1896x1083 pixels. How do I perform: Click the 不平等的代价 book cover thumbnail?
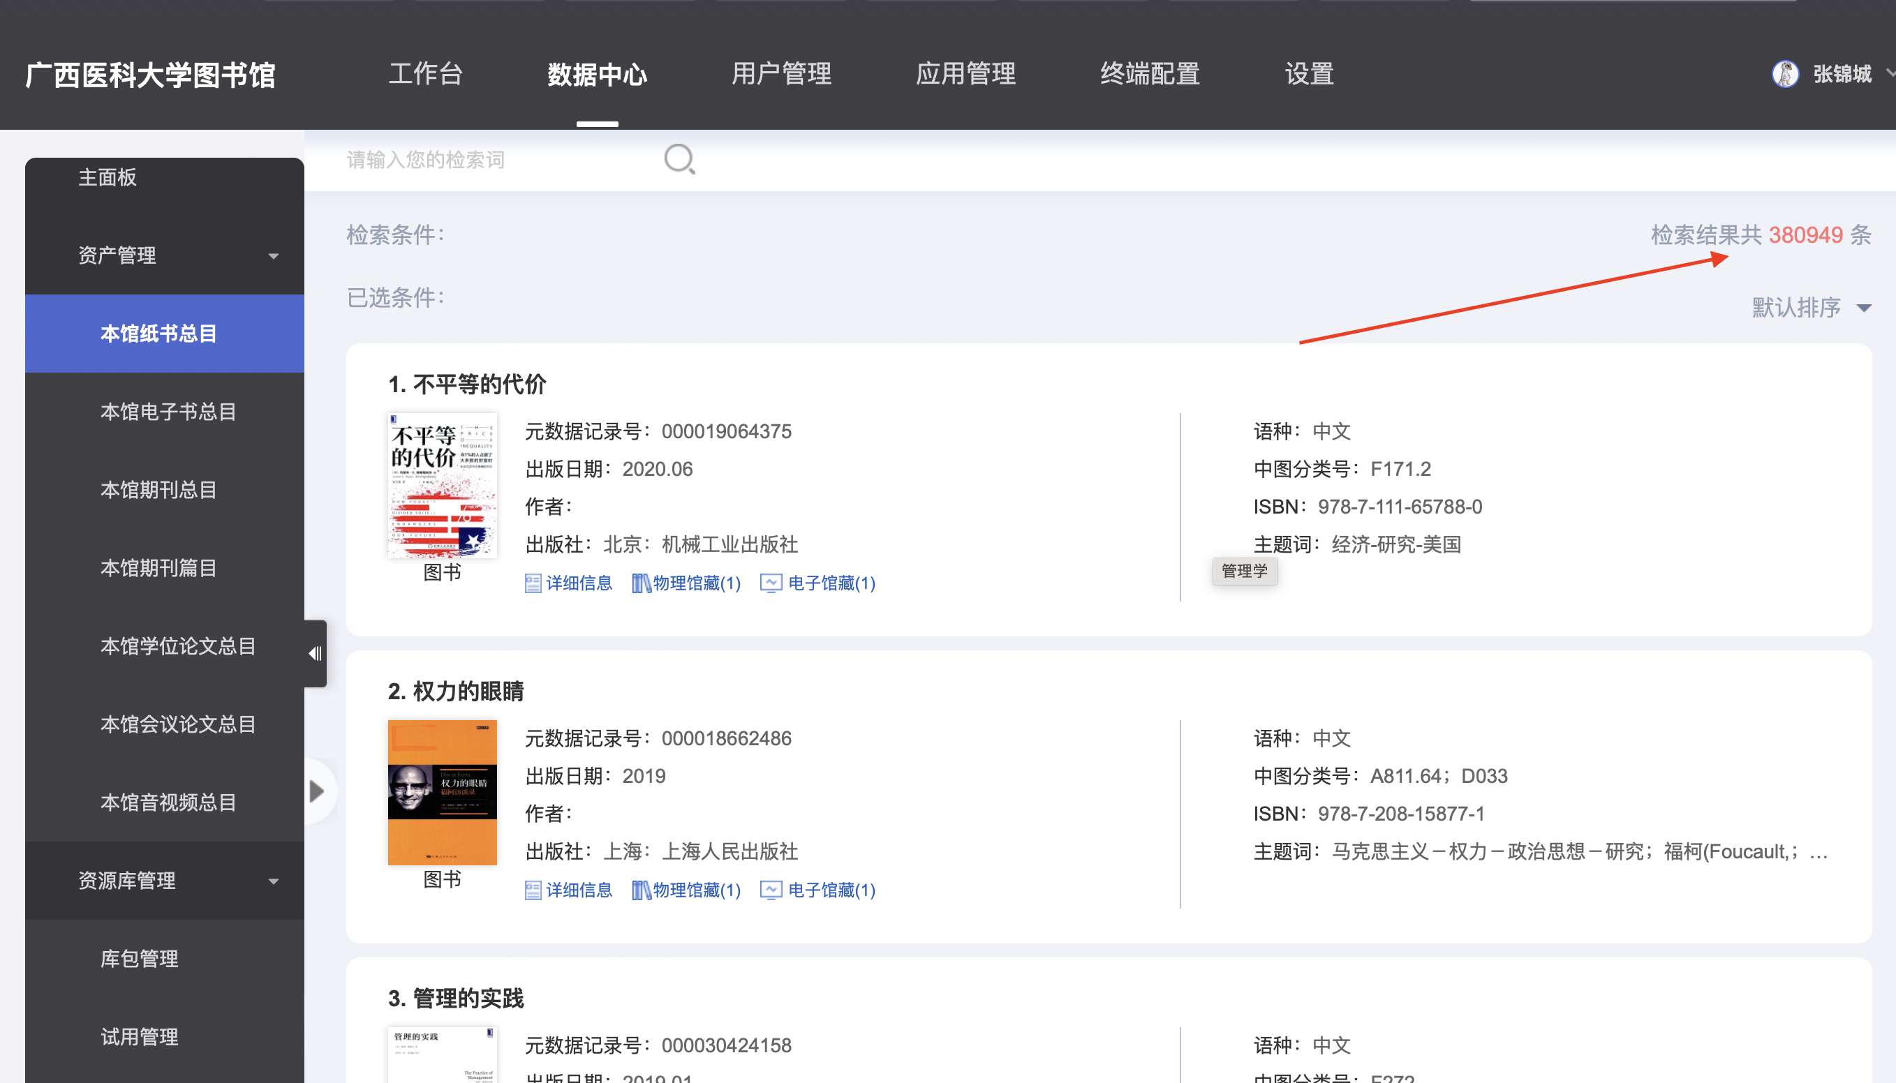tap(442, 486)
